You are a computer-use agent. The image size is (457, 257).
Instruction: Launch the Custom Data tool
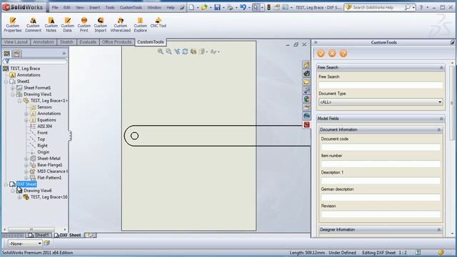click(67, 24)
